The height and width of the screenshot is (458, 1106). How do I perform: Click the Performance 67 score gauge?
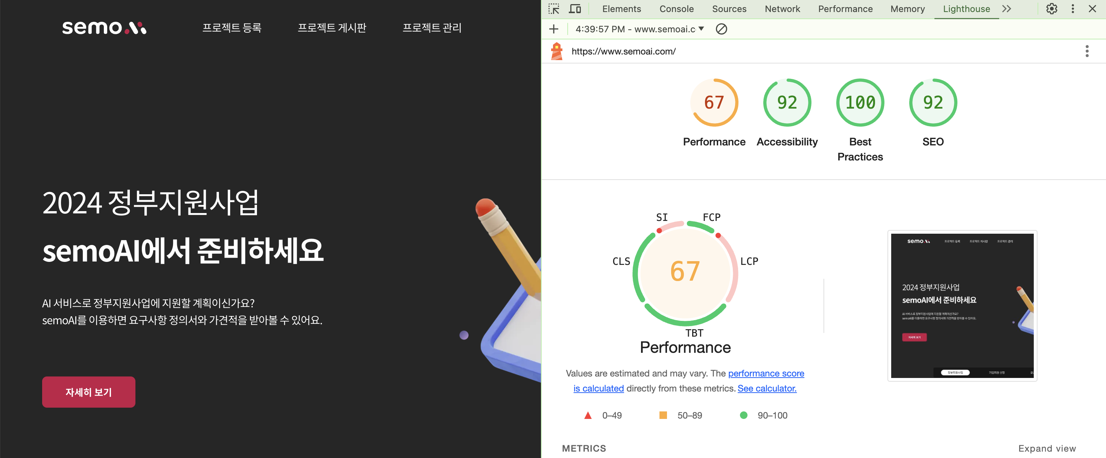[x=714, y=103]
